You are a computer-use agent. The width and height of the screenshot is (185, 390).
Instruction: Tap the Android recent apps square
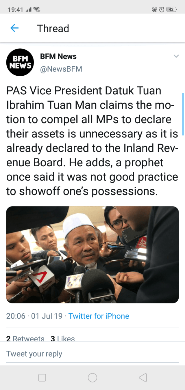pos(42,378)
